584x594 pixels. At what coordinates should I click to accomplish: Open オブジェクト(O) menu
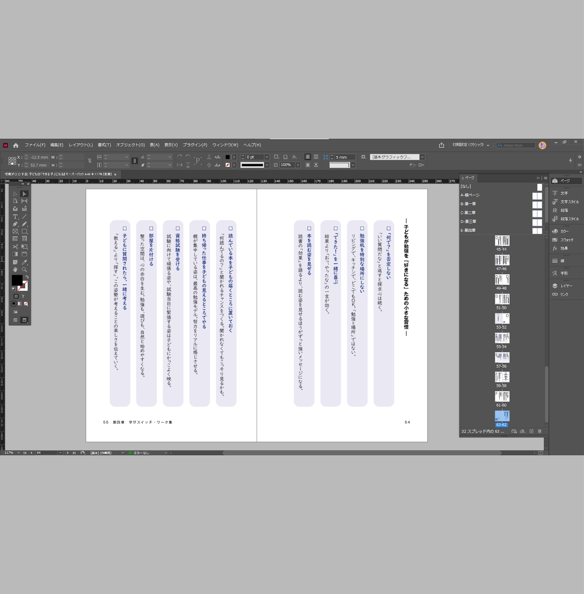[130, 145]
